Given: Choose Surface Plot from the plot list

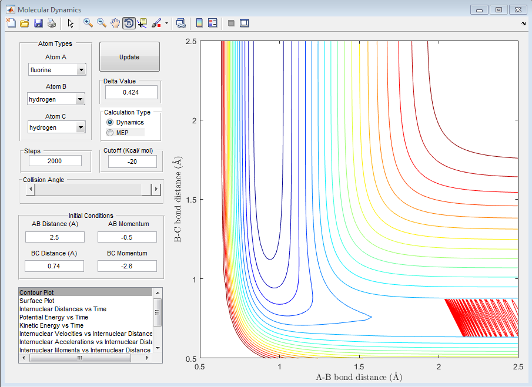Looking at the screenshot, I should coord(36,301).
